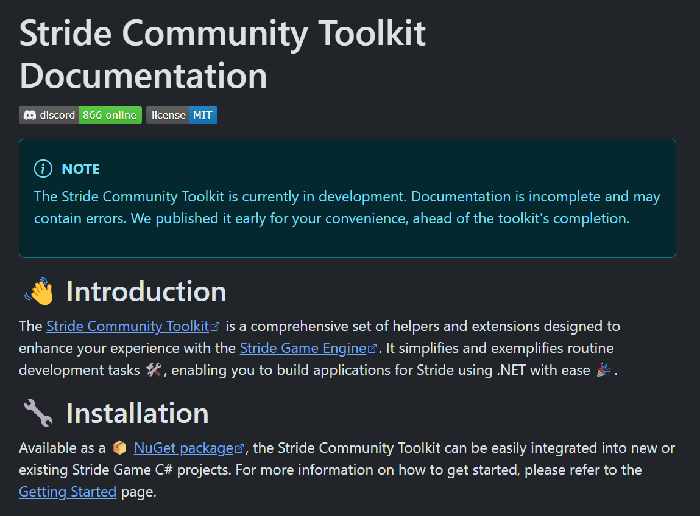This screenshot has height=516, width=700.
Task: Click the 866 online Discord badge
Action: click(110, 115)
